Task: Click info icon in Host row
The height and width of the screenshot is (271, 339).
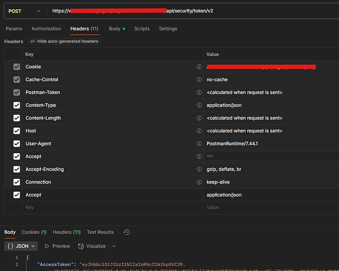Action: pos(199,131)
